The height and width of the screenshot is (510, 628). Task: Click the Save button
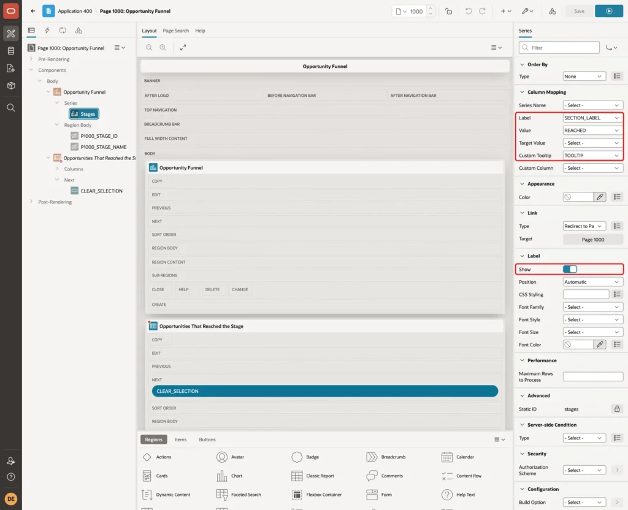(x=579, y=11)
